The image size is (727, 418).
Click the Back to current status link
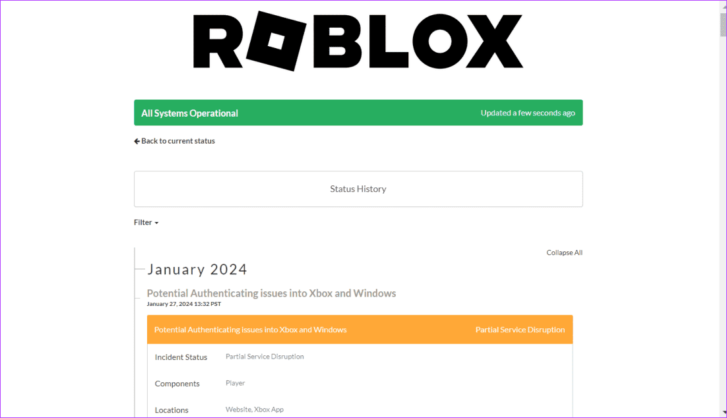click(174, 141)
